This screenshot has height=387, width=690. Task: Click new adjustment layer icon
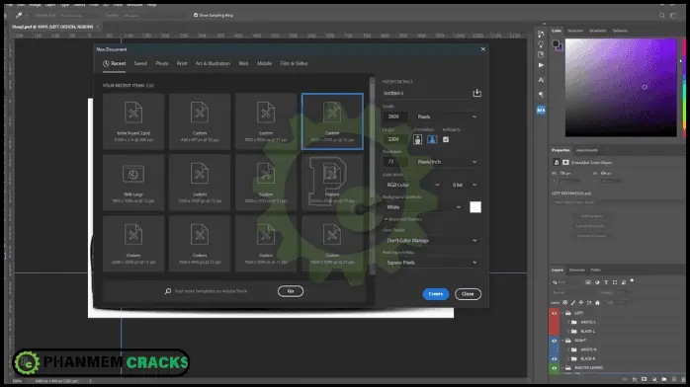(x=654, y=379)
